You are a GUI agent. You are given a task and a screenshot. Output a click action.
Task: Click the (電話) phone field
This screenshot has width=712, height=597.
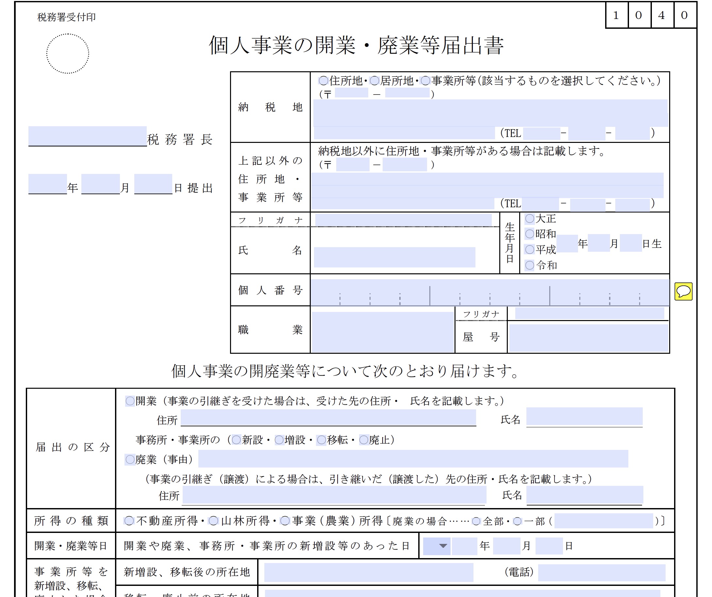(602, 572)
